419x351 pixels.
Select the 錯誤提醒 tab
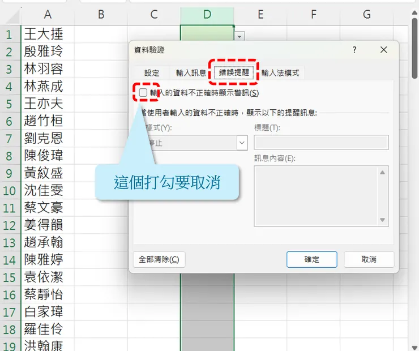[234, 72]
